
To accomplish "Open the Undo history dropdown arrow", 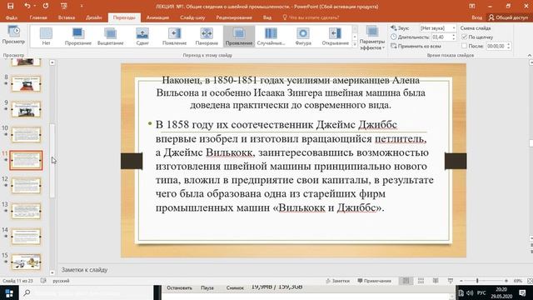I will tap(34, 6).
